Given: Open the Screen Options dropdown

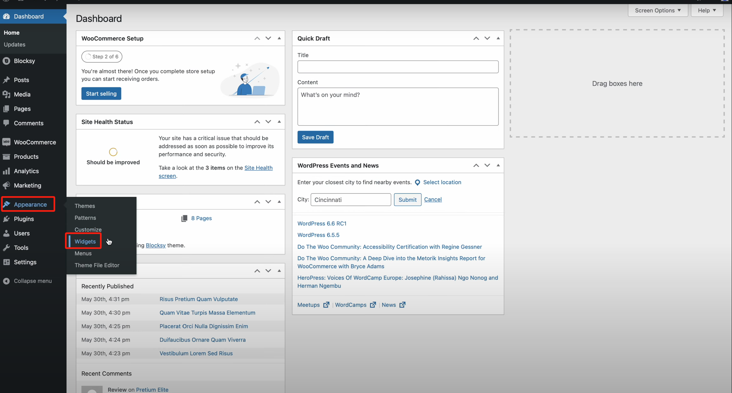Looking at the screenshot, I should coord(658,10).
